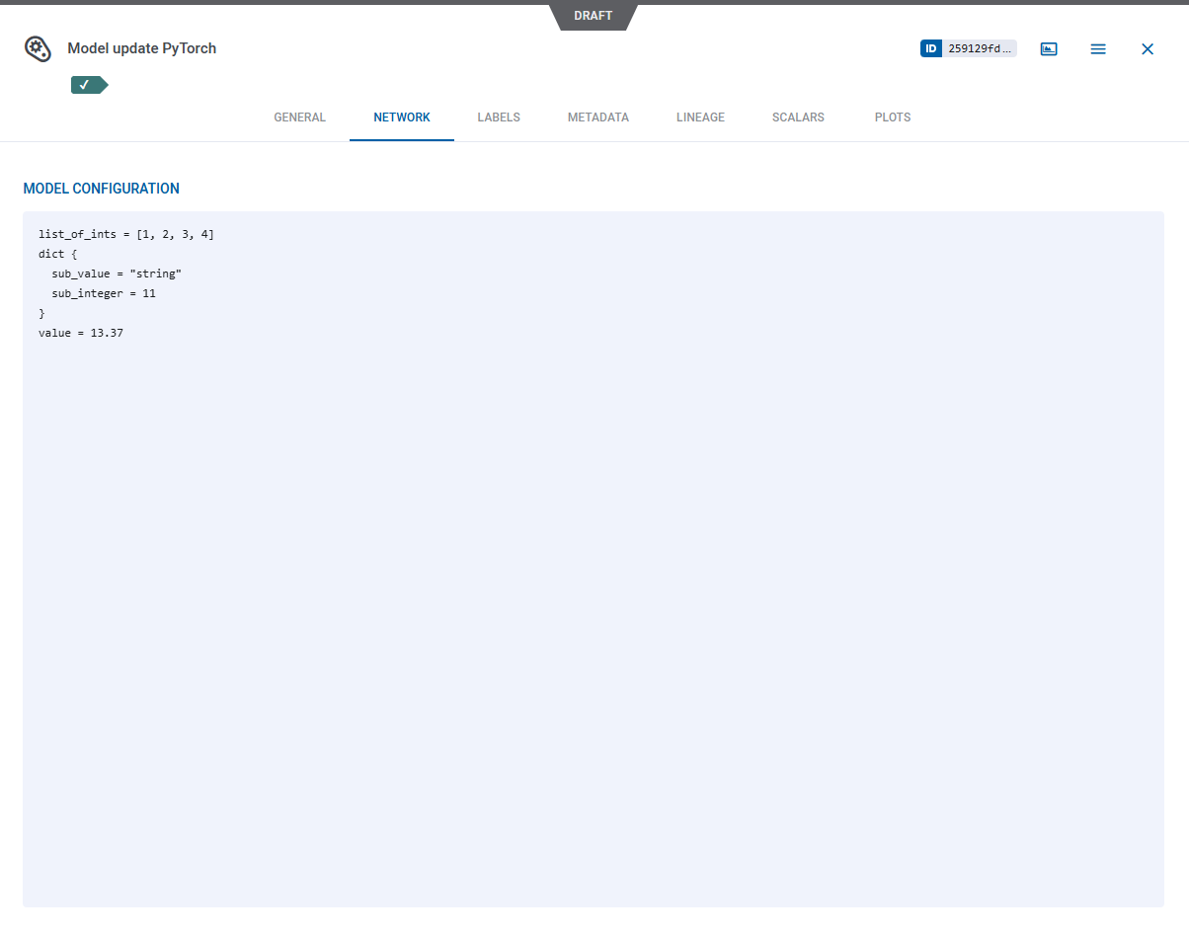Open the LABELS tab
This screenshot has height=937, width=1189.
pyautogui.click(x=499, y=117)
